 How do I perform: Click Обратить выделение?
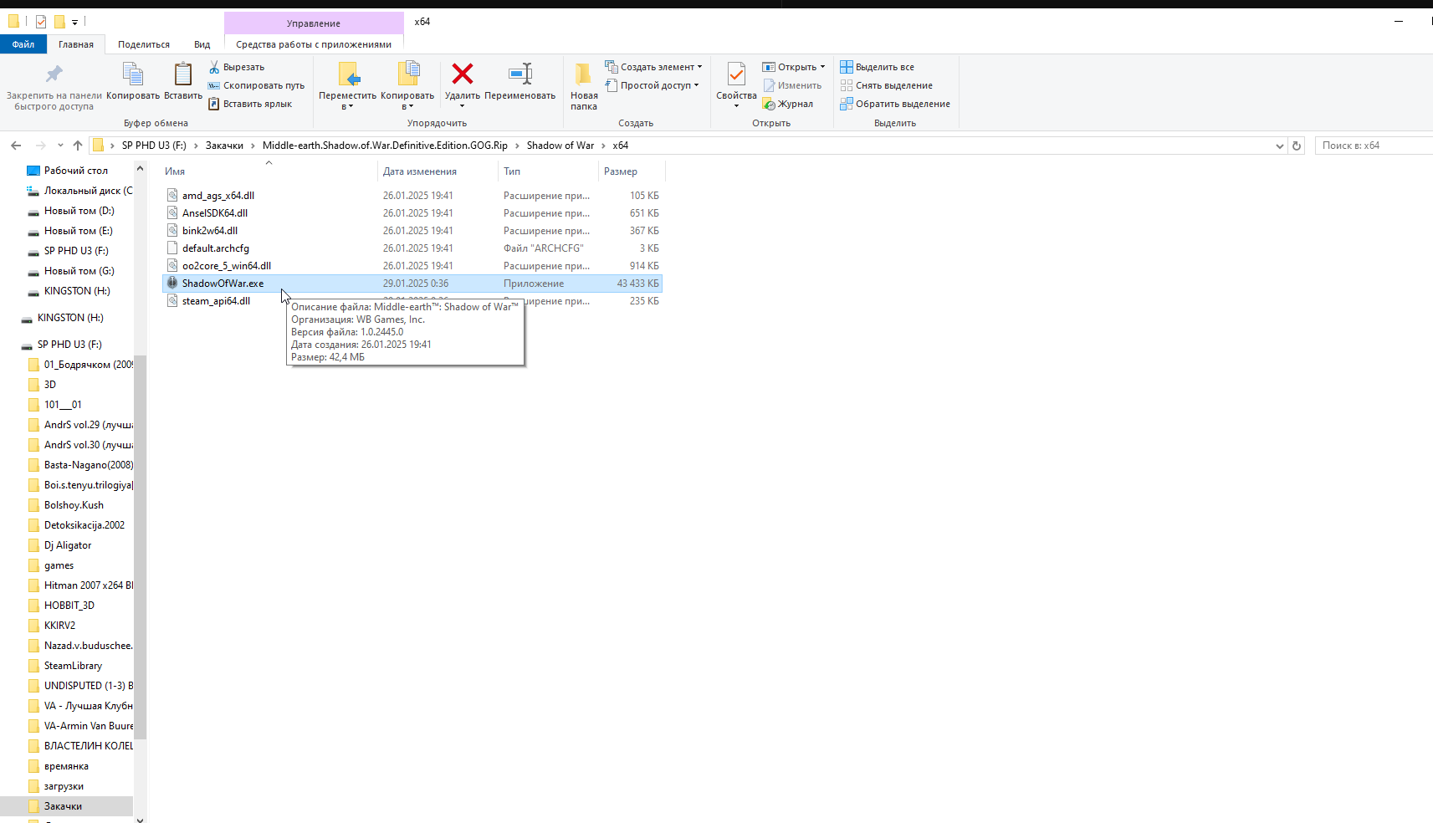pos(895,104)
